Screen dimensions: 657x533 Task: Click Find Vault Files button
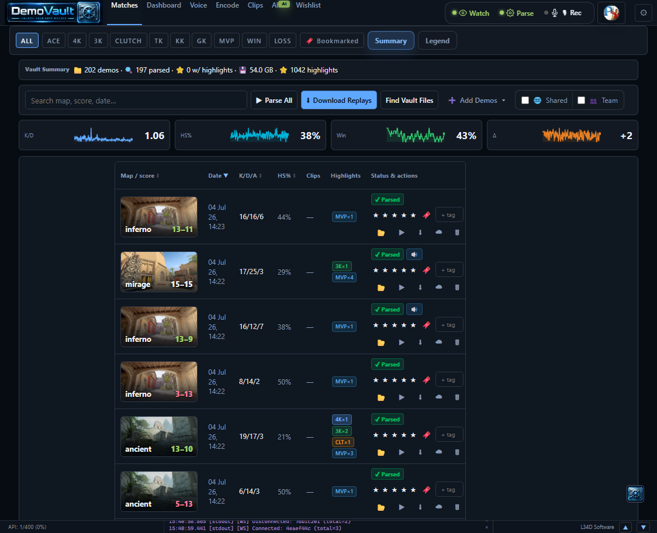(409, 100)
